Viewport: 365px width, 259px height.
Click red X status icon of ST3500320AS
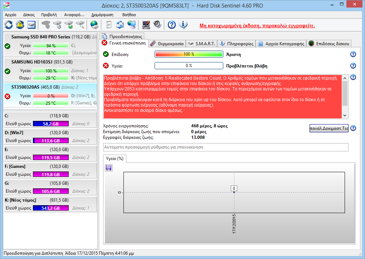click(x=8, y=96)
